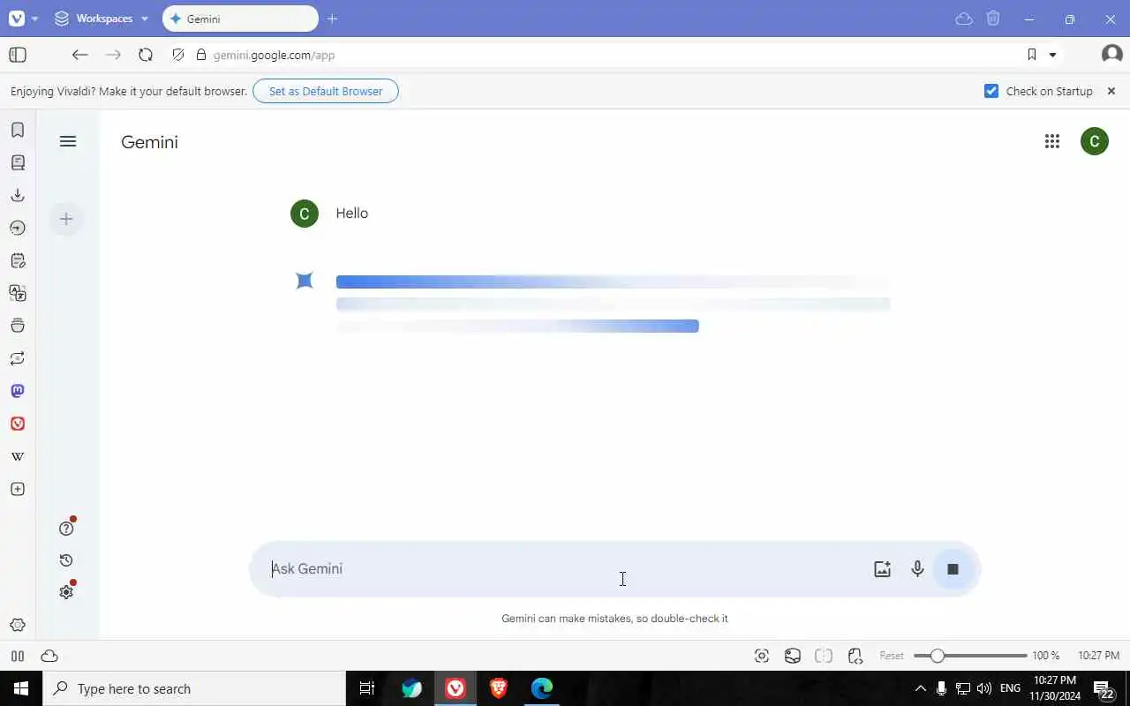Open closed tabs trash icon

click(993, 19)
